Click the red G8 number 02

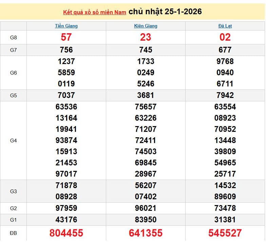point(225,37)
